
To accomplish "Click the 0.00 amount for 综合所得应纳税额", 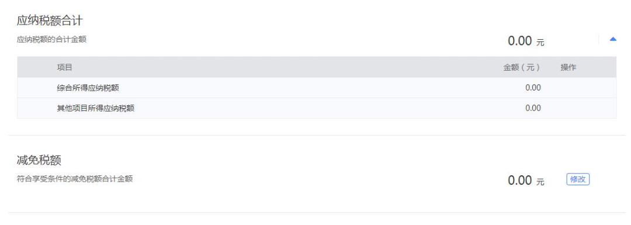I will (533, 88).
